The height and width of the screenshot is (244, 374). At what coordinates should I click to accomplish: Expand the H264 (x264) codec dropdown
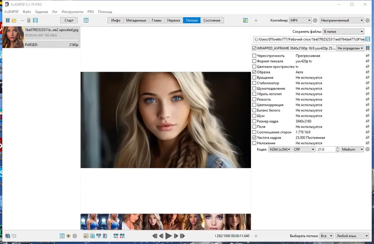[x=280, y=149]
